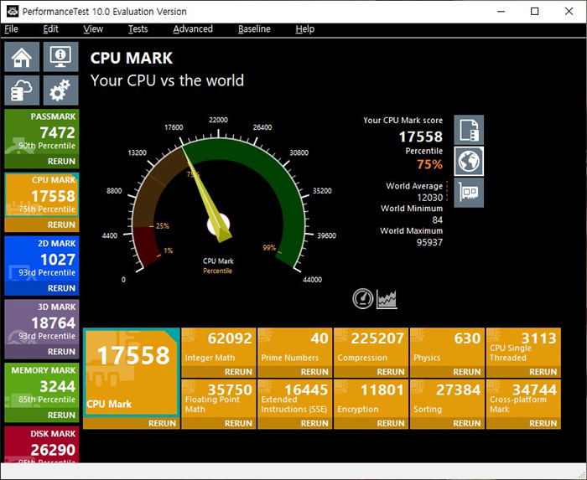Rerun the CPU Single Threaded test
The image size is (587, 480).
pyautogui.click(x=543, y=372)
